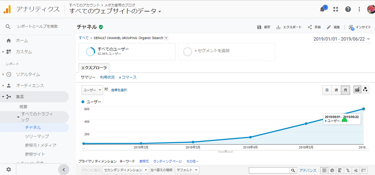Select the motion chart icon
This screenshot has height=175, width=375.
coord(365,90)
